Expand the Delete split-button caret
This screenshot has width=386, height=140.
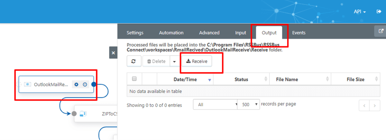point(174,61)
